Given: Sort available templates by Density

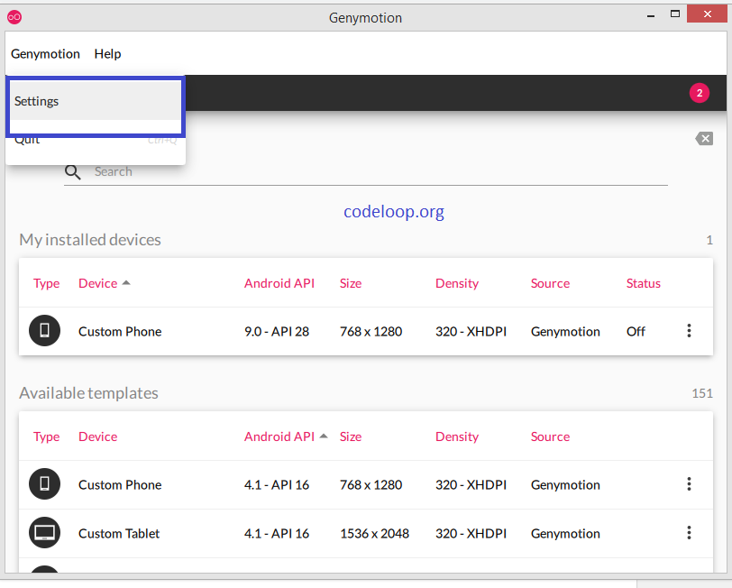Looking at the screenshot, I should click(457, 436).
